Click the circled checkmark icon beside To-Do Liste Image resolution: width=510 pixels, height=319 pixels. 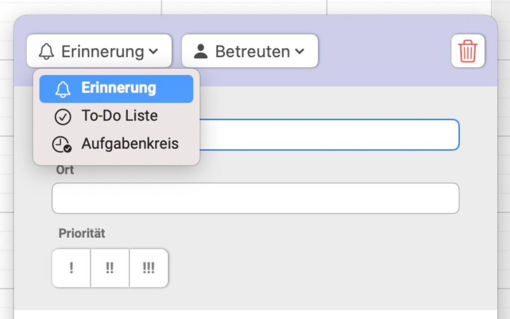(63, 117)
